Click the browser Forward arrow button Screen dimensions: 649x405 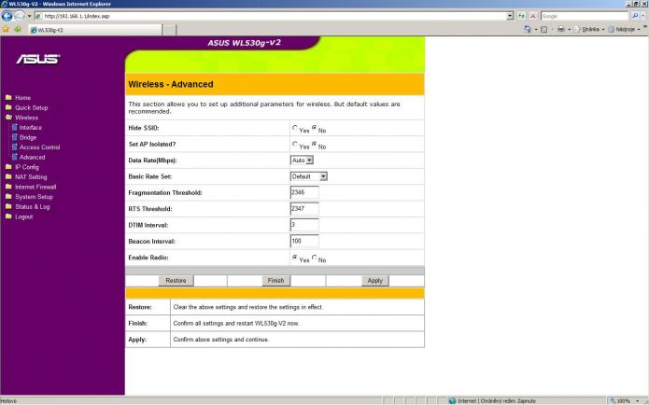tap(19, 16)
